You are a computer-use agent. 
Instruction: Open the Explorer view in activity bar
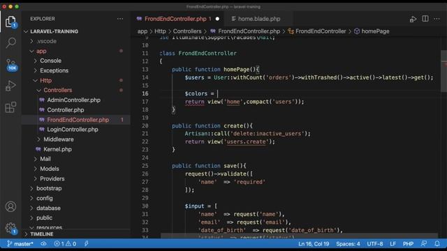pos(11,22)
